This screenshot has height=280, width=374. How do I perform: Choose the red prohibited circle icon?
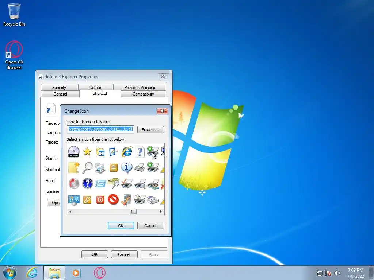click(113, 199)
